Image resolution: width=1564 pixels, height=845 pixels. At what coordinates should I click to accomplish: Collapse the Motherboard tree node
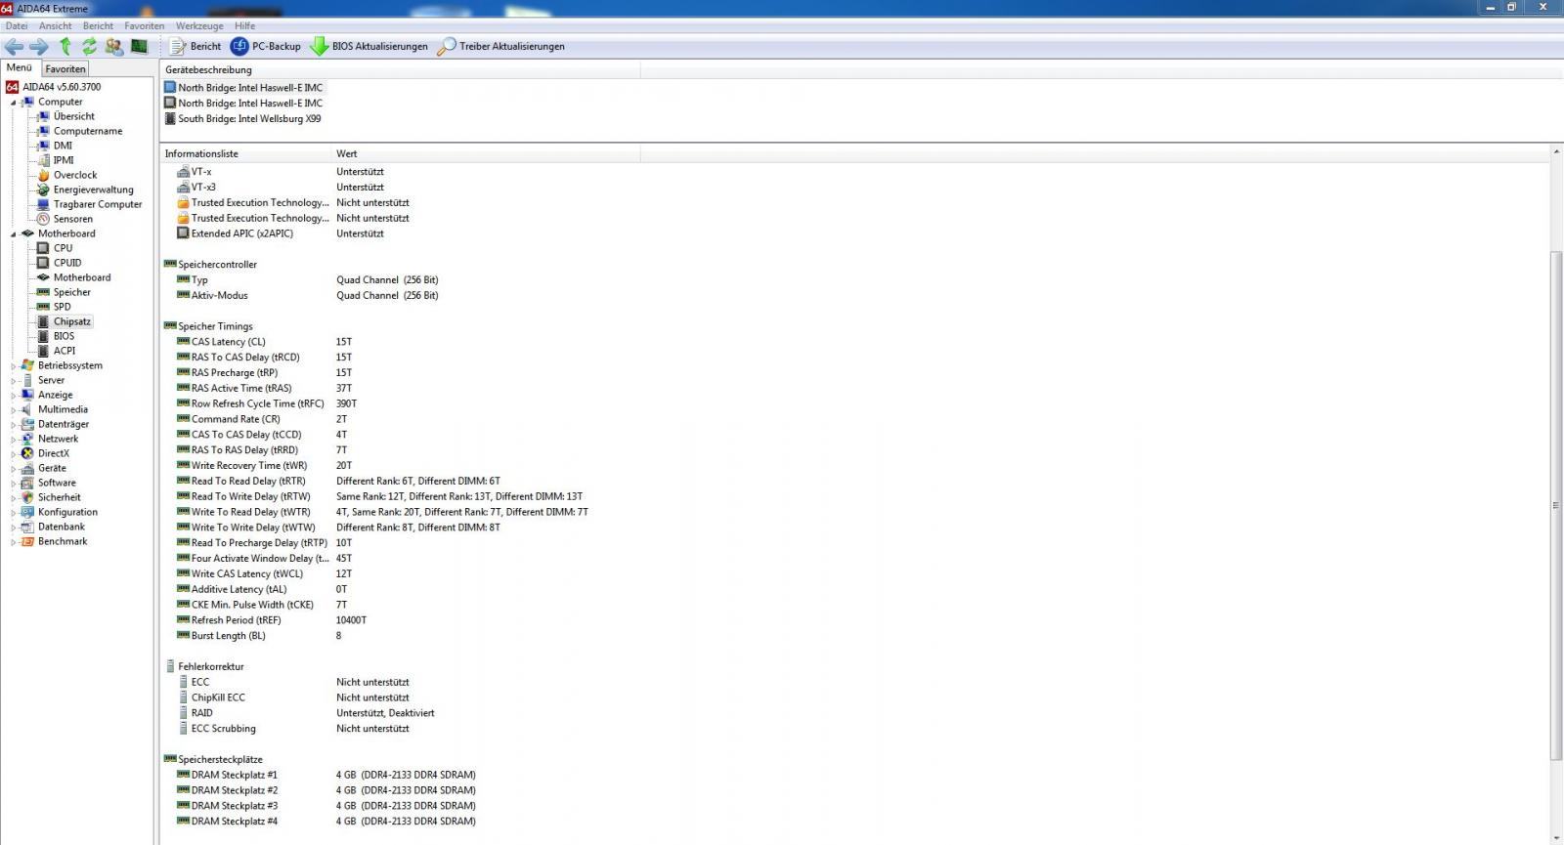pyautogui.click(x=14, y=233)
